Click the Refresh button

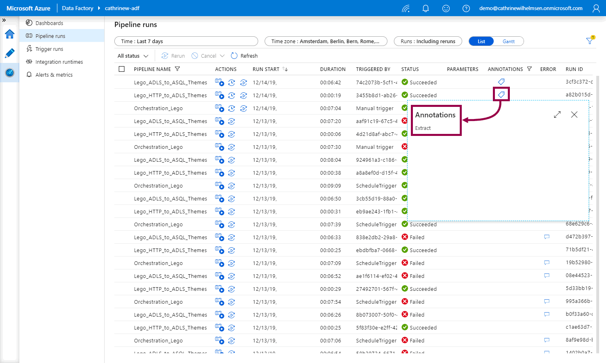pos(244,56)
